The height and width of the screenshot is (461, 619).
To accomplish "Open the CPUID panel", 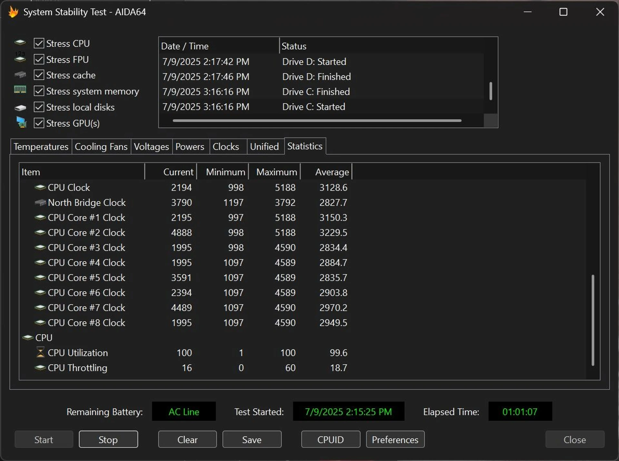I will pyautogui.click(x=330, y=439).
